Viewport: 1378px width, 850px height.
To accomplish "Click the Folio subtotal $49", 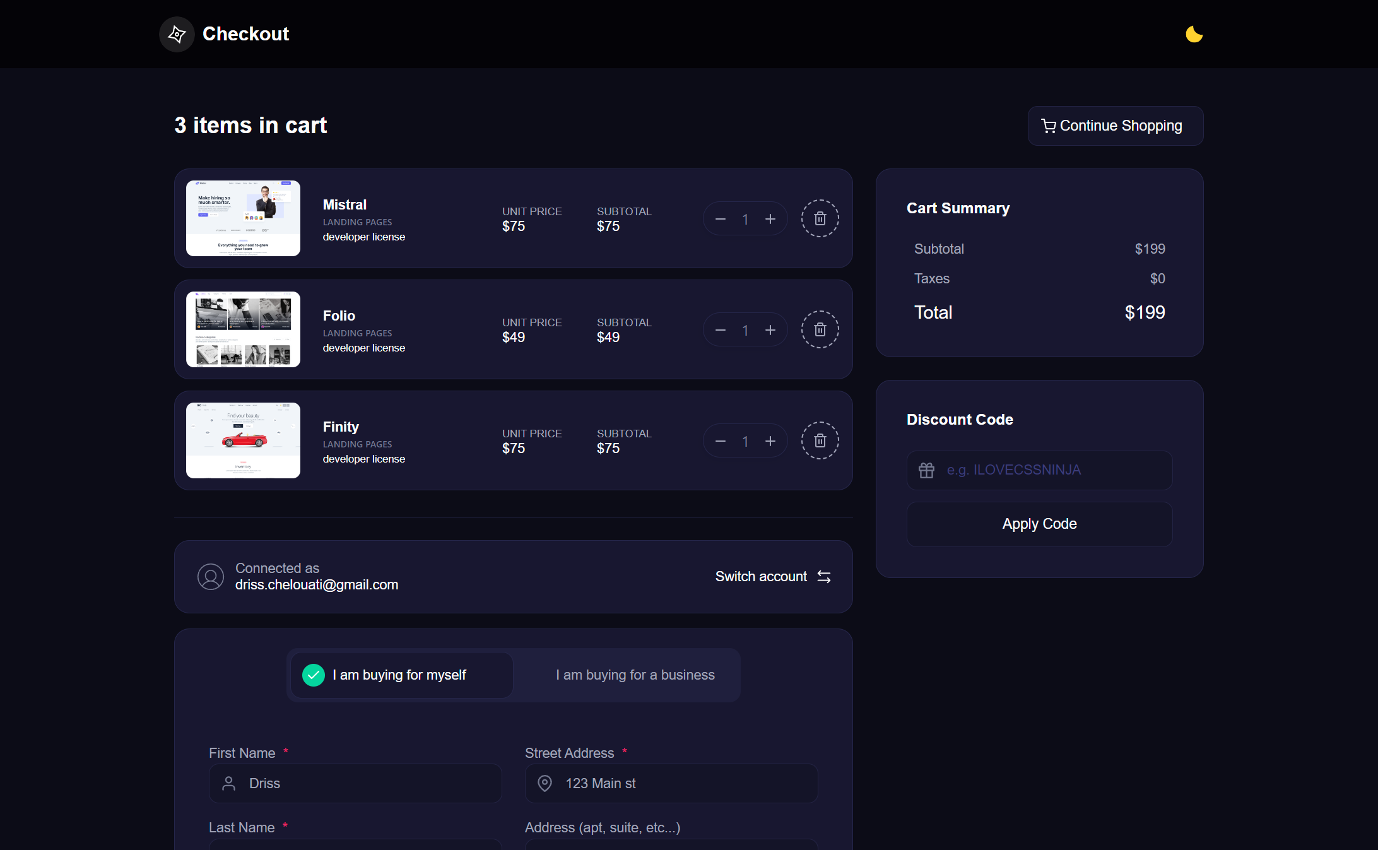I will tap(608, 338).
